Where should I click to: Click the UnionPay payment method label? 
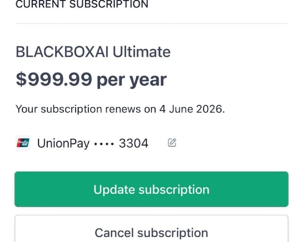tap(63, 143)
